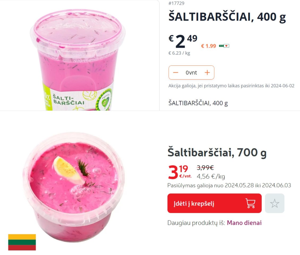The image size is (300, 255).
Task: Decrease quantity with the minus icon
Action: [175, 73]
